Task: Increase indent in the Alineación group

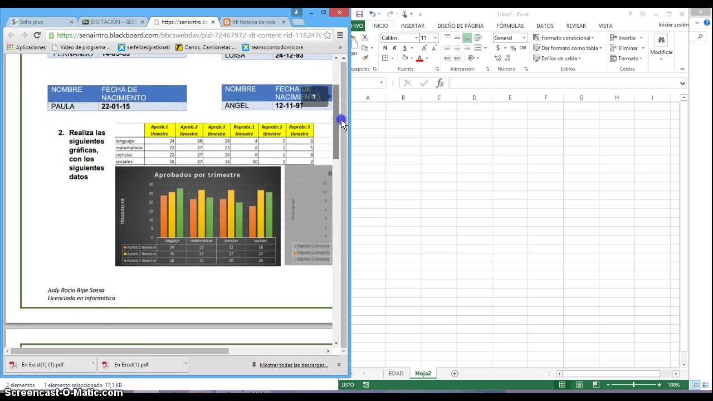Action: [457, 58]
